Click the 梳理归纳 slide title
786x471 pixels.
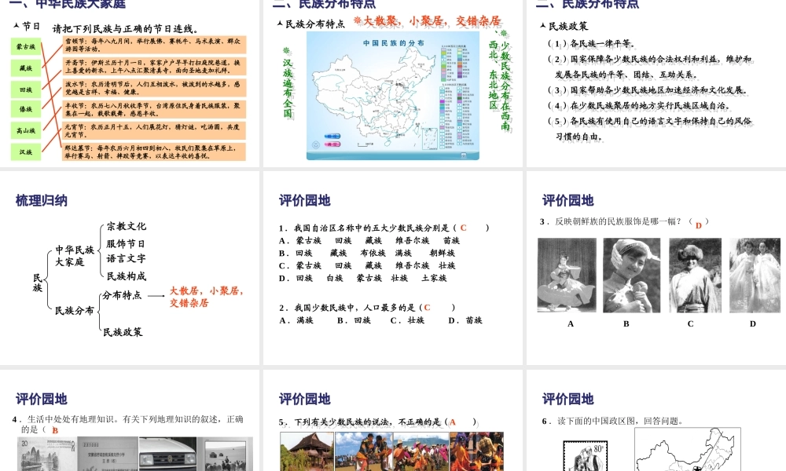42,201
